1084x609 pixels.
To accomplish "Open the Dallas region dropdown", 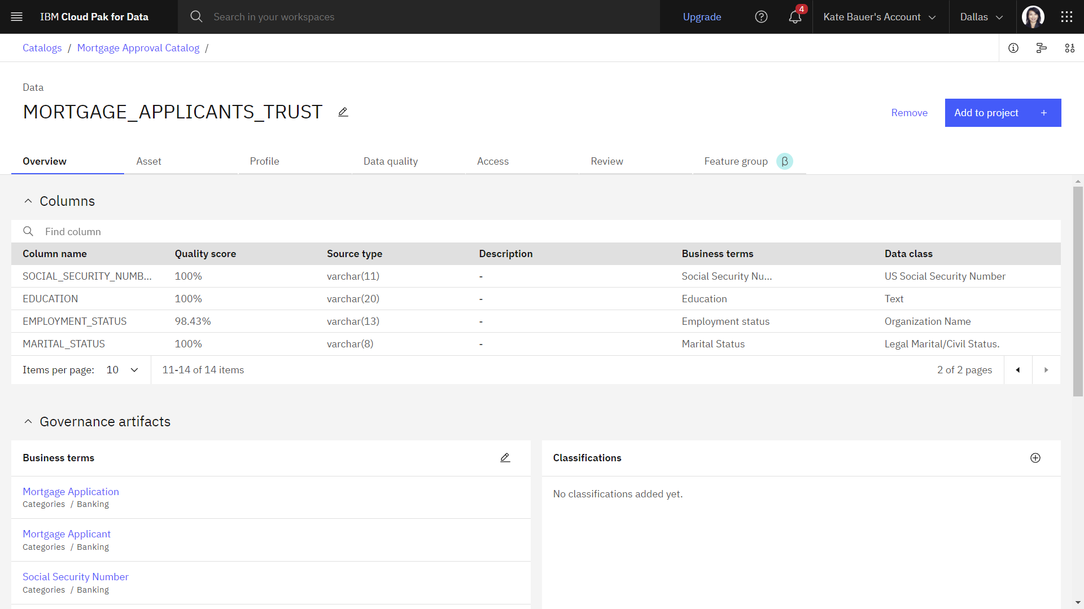I will pos(982,17).
